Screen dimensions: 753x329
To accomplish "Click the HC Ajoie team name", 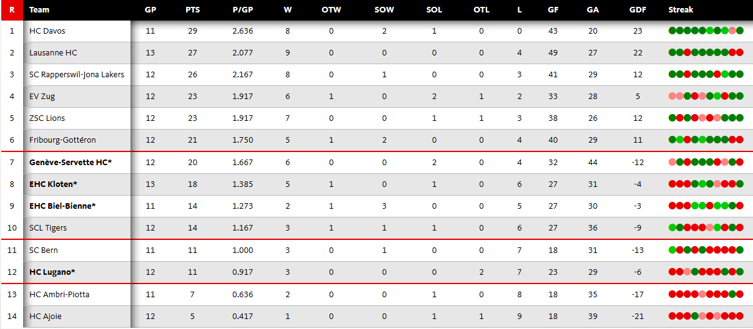I will (x=46, y=317).
